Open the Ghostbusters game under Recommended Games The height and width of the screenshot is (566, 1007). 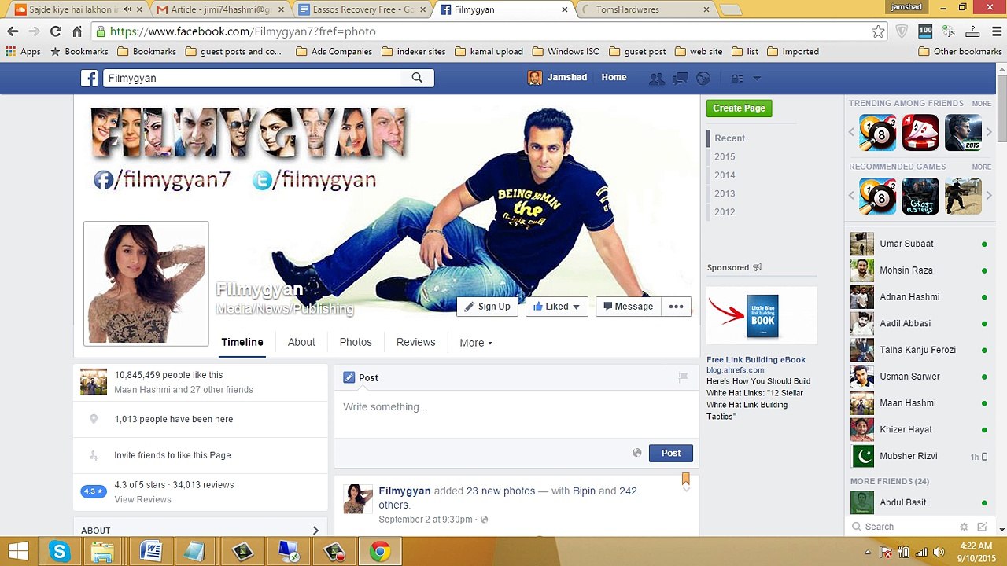(920, 196)
